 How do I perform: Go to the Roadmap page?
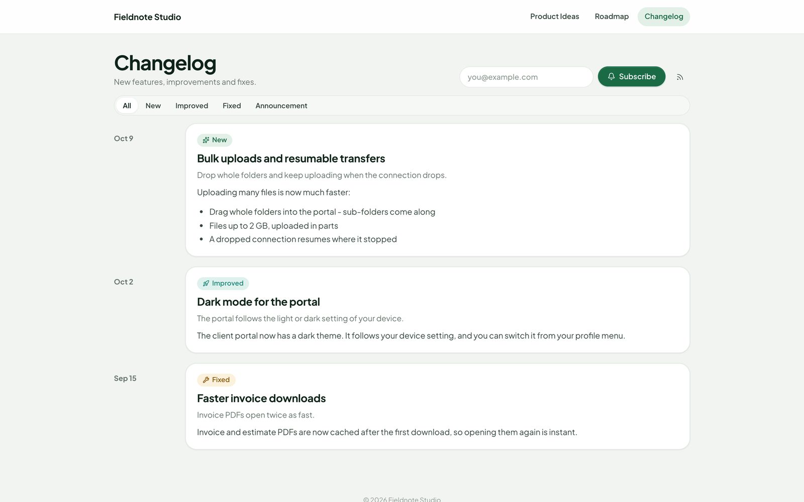click(612, 17)
